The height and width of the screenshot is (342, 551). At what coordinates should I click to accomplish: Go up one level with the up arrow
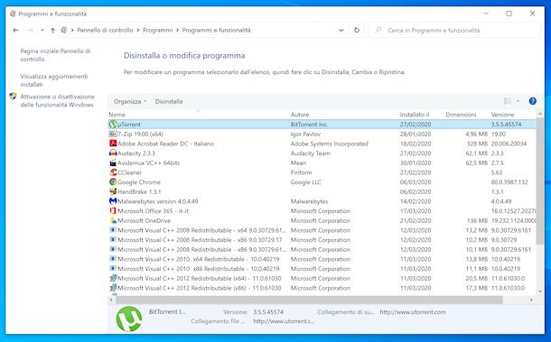52,30
